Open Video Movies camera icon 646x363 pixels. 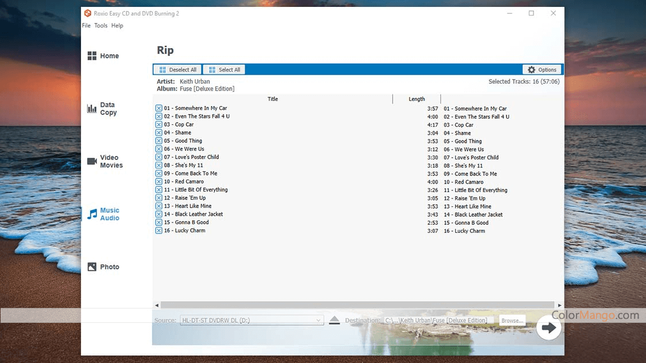(92, 161)
